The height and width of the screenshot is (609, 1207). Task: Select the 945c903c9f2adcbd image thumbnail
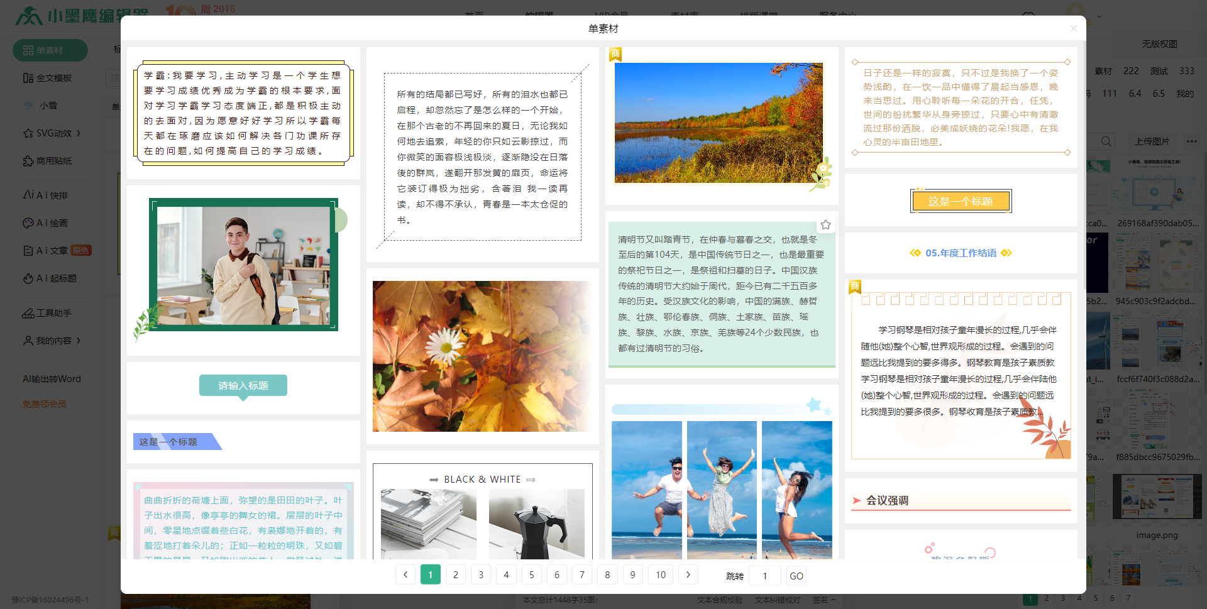pos(1157,263)
